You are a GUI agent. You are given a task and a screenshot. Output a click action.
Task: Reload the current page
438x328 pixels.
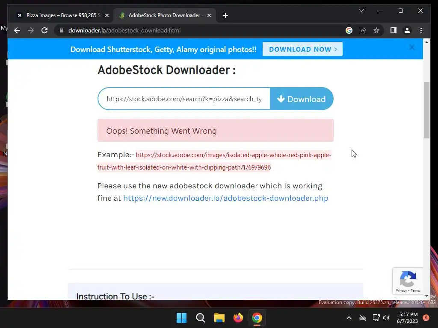tap(44, 30)
